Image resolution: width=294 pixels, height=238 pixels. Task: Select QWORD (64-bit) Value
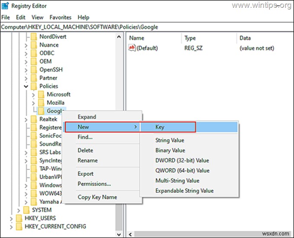click(189, 170)
